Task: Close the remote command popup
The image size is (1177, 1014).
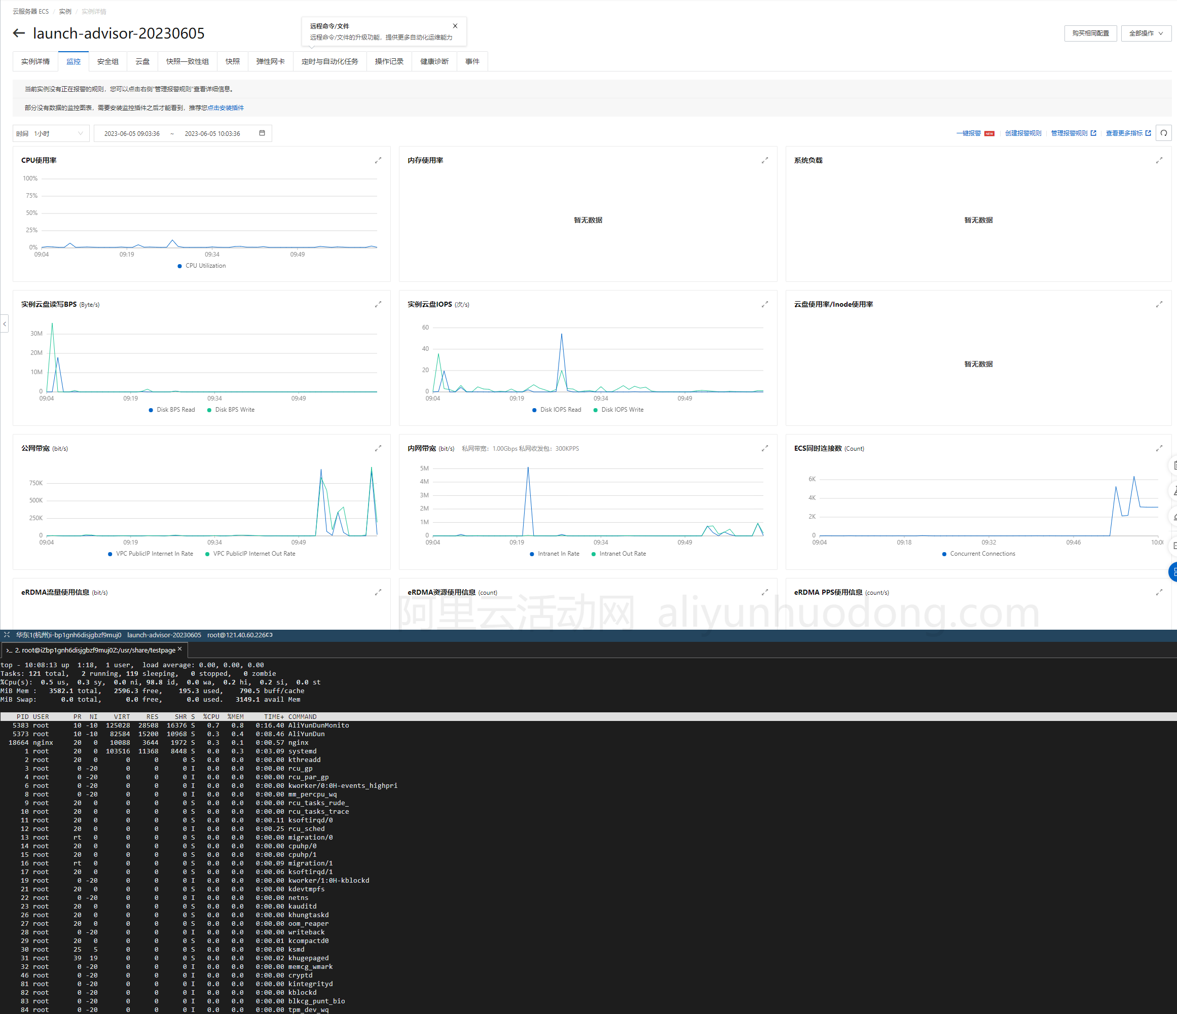Action: (x=455, y=25)
